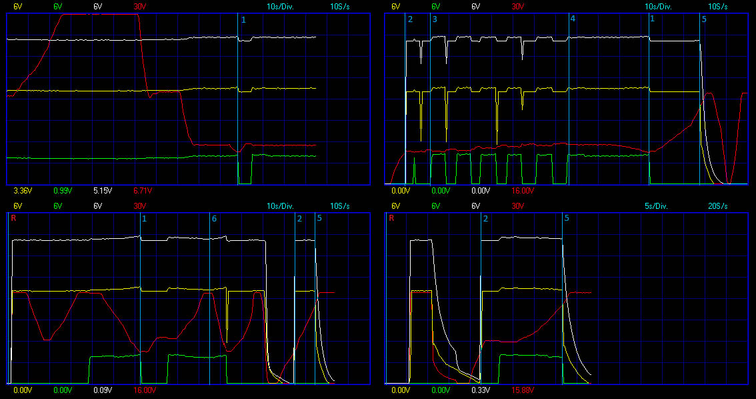
Task: Open the 20S/s sample rate setting
Action: 717,206
